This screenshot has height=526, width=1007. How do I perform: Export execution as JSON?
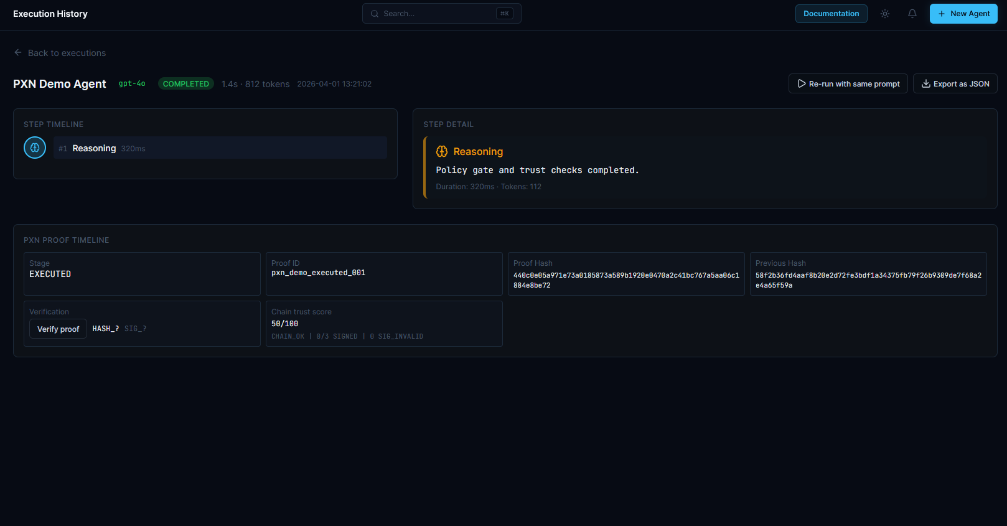pyautogui.click(x=955, y=83)
